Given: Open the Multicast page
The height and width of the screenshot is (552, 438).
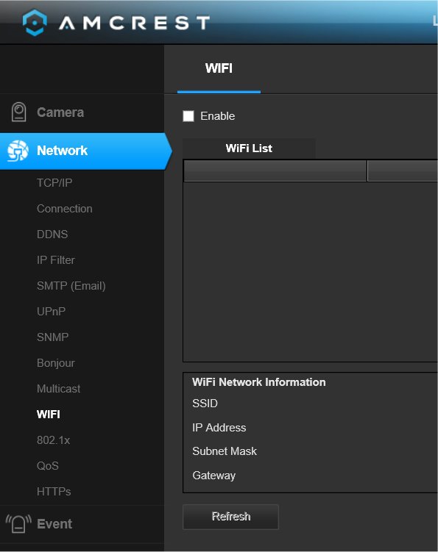Looking at the screenshot, I should (59, 389).
